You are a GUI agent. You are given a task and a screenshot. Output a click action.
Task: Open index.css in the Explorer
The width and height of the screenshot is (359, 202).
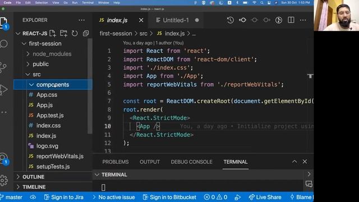49,126
